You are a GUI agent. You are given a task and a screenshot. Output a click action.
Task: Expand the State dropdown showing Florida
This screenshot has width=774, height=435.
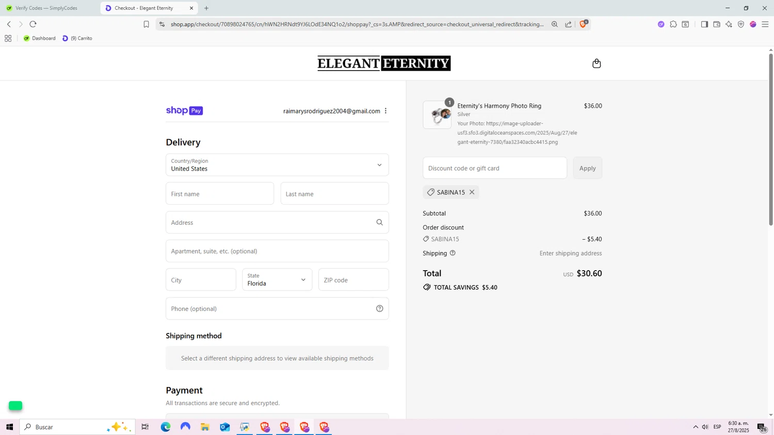click(277, 279)
